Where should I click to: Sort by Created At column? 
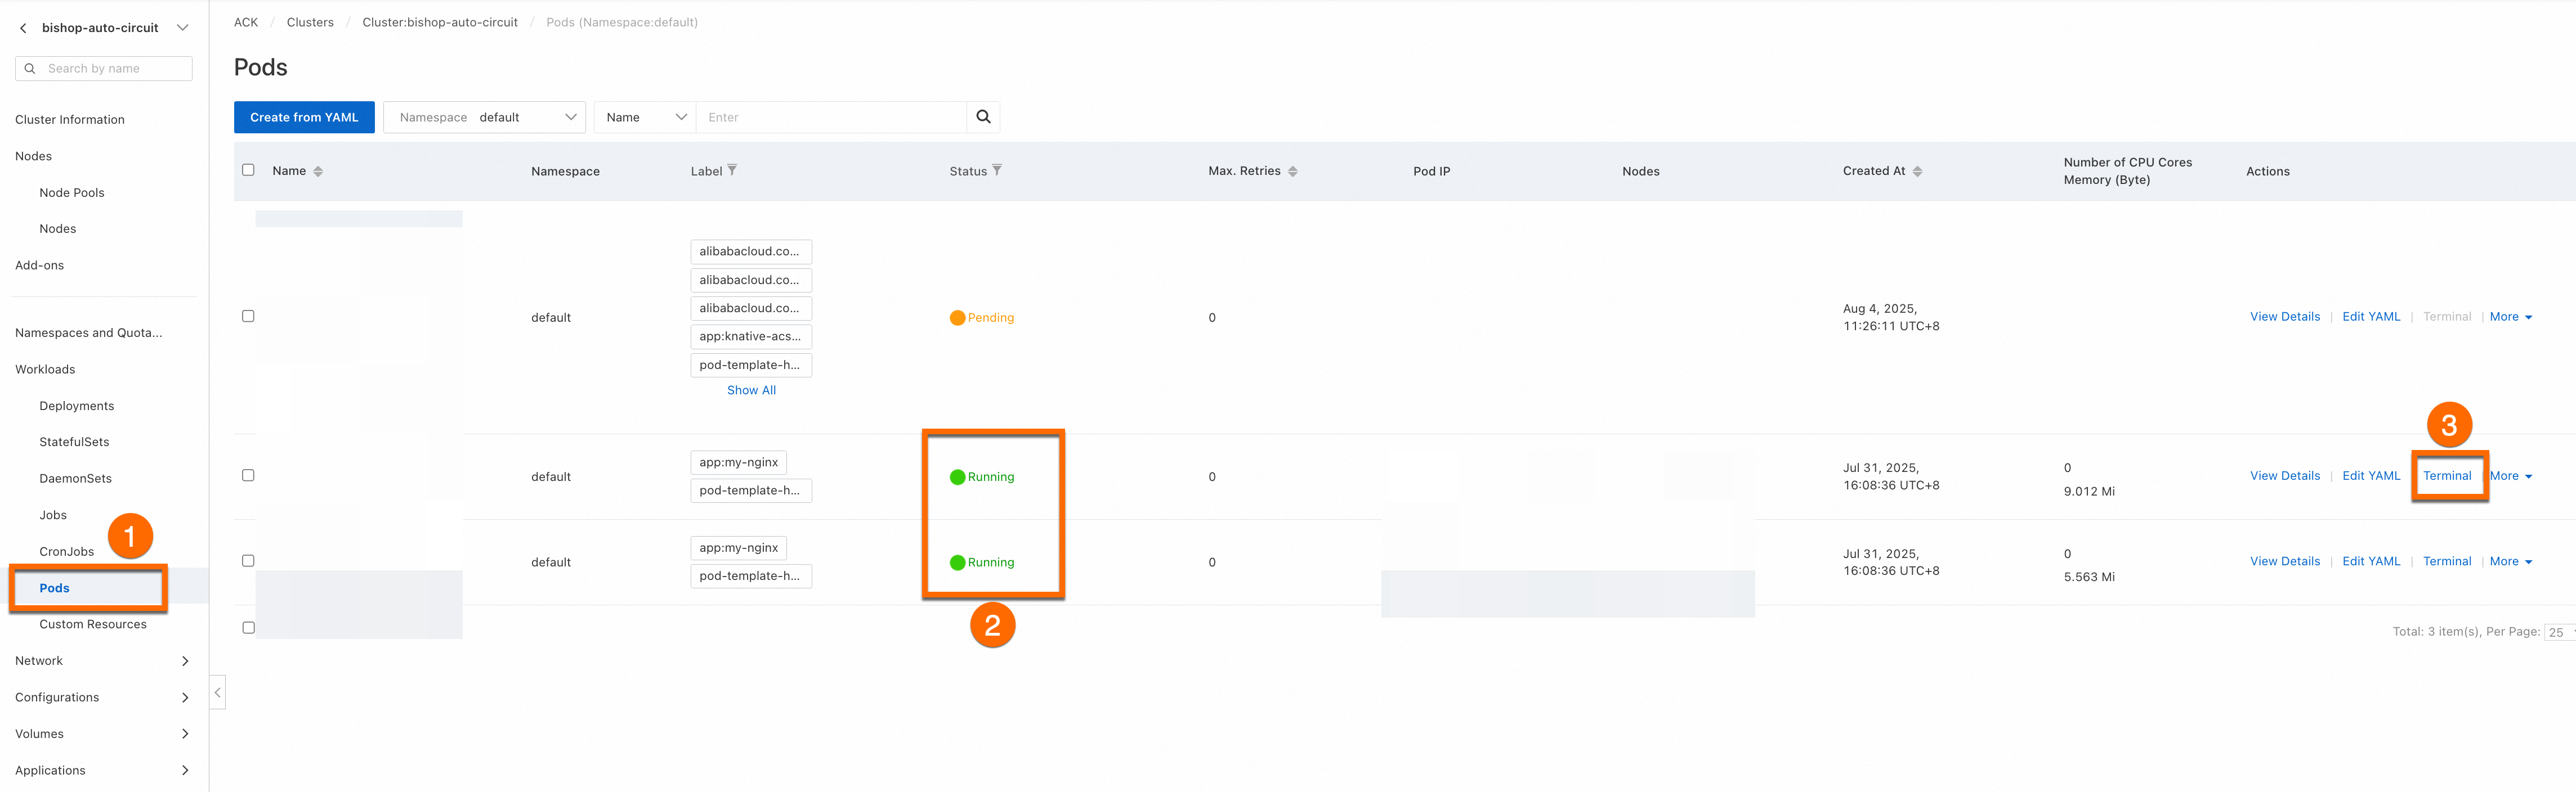(x=1917, y=172)
